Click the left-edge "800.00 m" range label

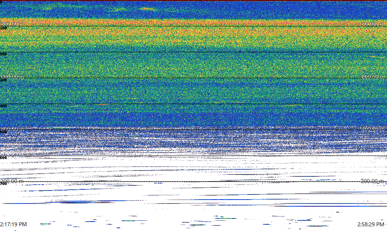(12, 24)
